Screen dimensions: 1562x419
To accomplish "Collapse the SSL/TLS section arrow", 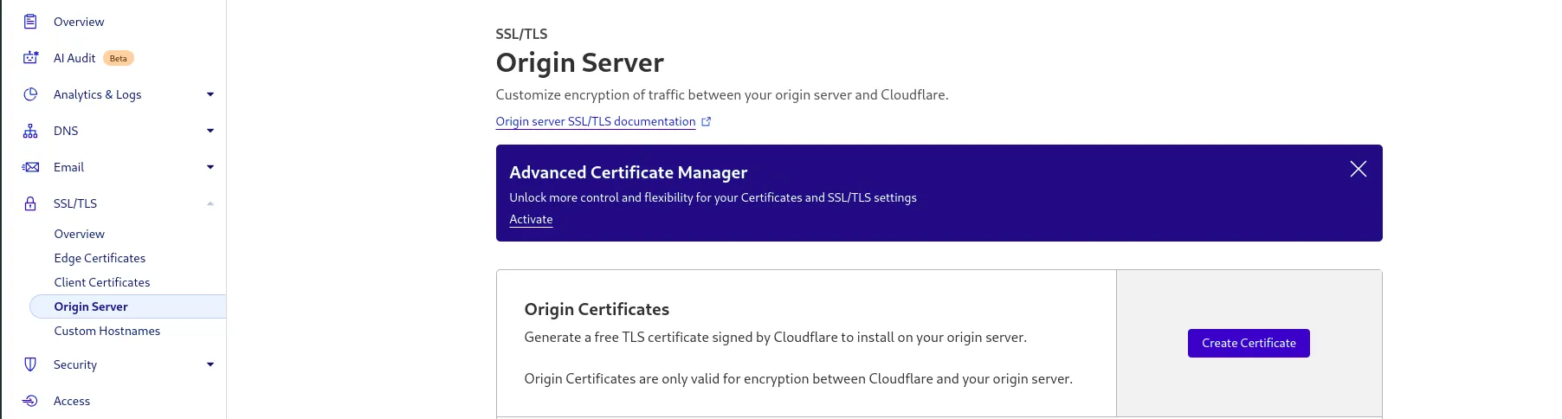I will 210,203.
